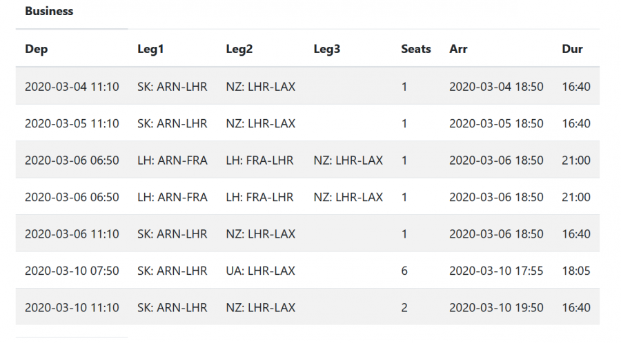The height and width of the screenshot is (343, 621).
Task: Click the 2020-03-06 11:10 departure cell
Action: 72,234
